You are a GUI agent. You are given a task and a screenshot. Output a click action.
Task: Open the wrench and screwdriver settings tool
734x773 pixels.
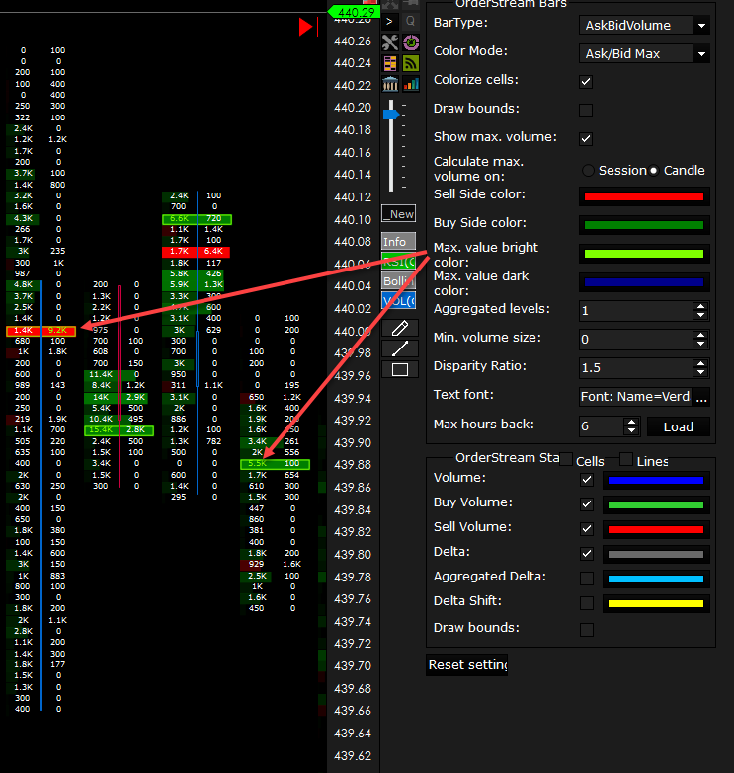tap(390, 42)
